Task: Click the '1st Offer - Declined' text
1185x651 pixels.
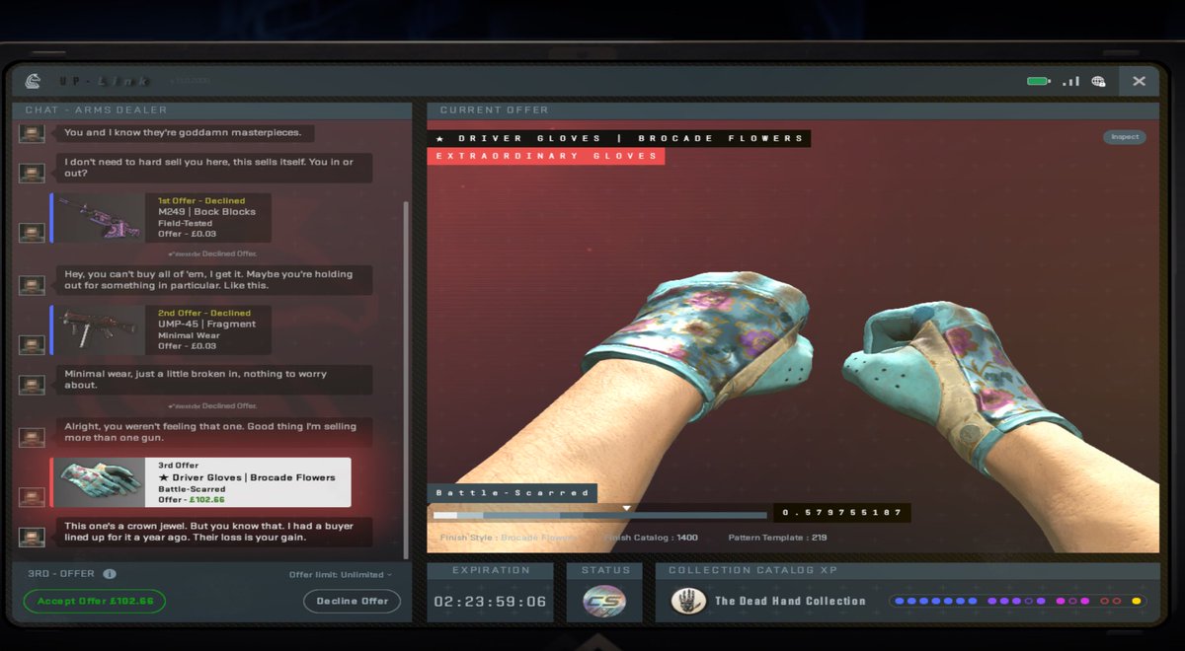Action: [201, 200]
